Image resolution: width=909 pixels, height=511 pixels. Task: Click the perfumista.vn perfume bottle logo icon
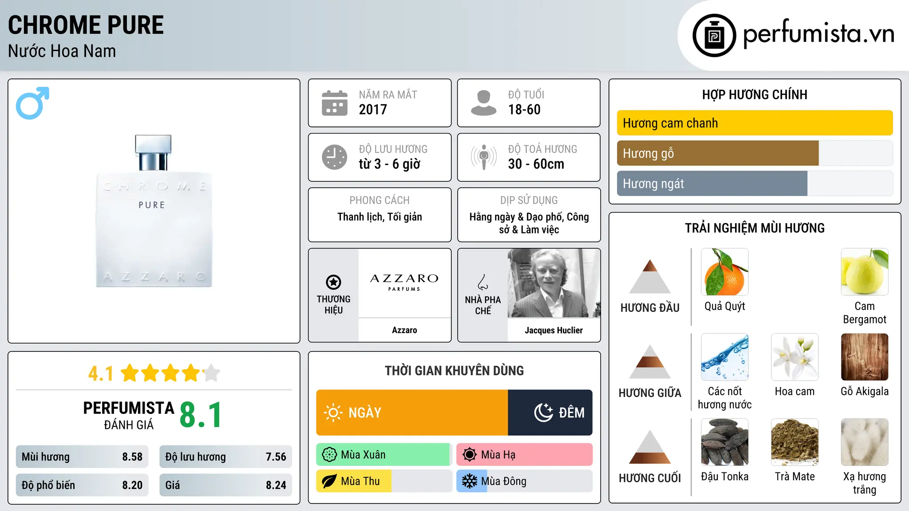(714, 35)
